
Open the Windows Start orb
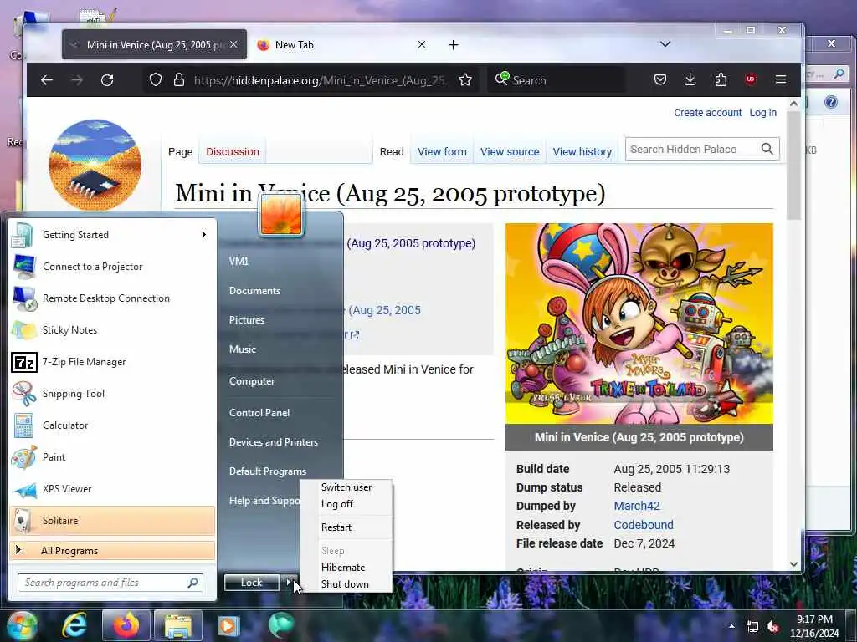[22, 625]
